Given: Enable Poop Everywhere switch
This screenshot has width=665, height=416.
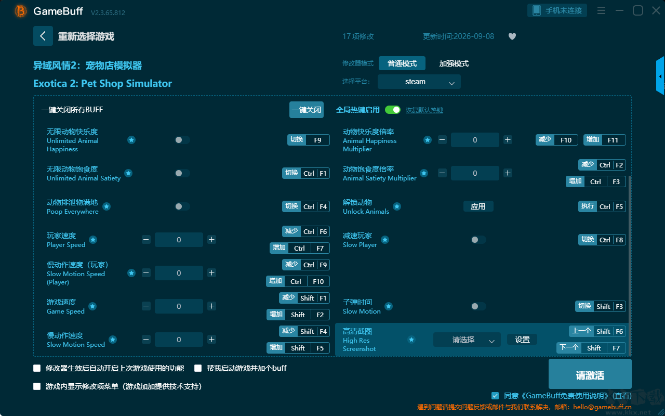Looking at the screenshot, I should click(x=182, y=206).
